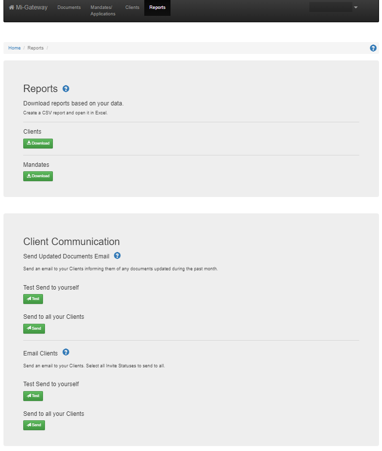Click the Mi-Gateway home icon in navbar
The image size is (382, 451).
click(11, 7)
